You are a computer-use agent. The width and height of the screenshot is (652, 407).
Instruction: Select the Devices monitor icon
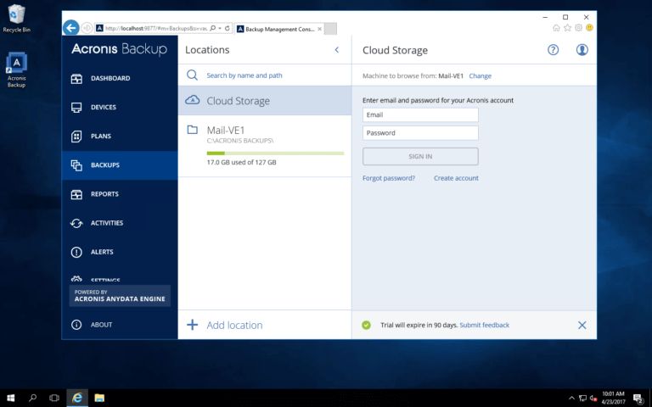coord(76,108)
